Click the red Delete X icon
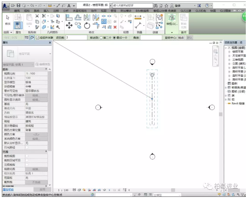Image resolution: width=248 pixels, height=199 pixels. point(115,27)
